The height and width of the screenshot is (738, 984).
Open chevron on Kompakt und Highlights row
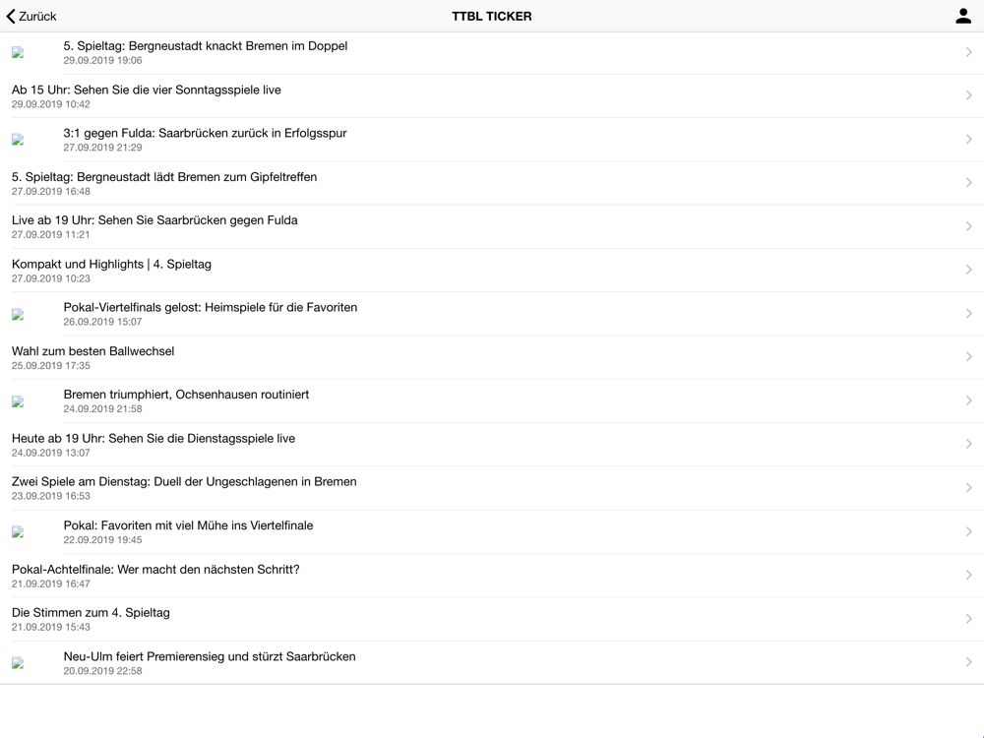(969, 270)
